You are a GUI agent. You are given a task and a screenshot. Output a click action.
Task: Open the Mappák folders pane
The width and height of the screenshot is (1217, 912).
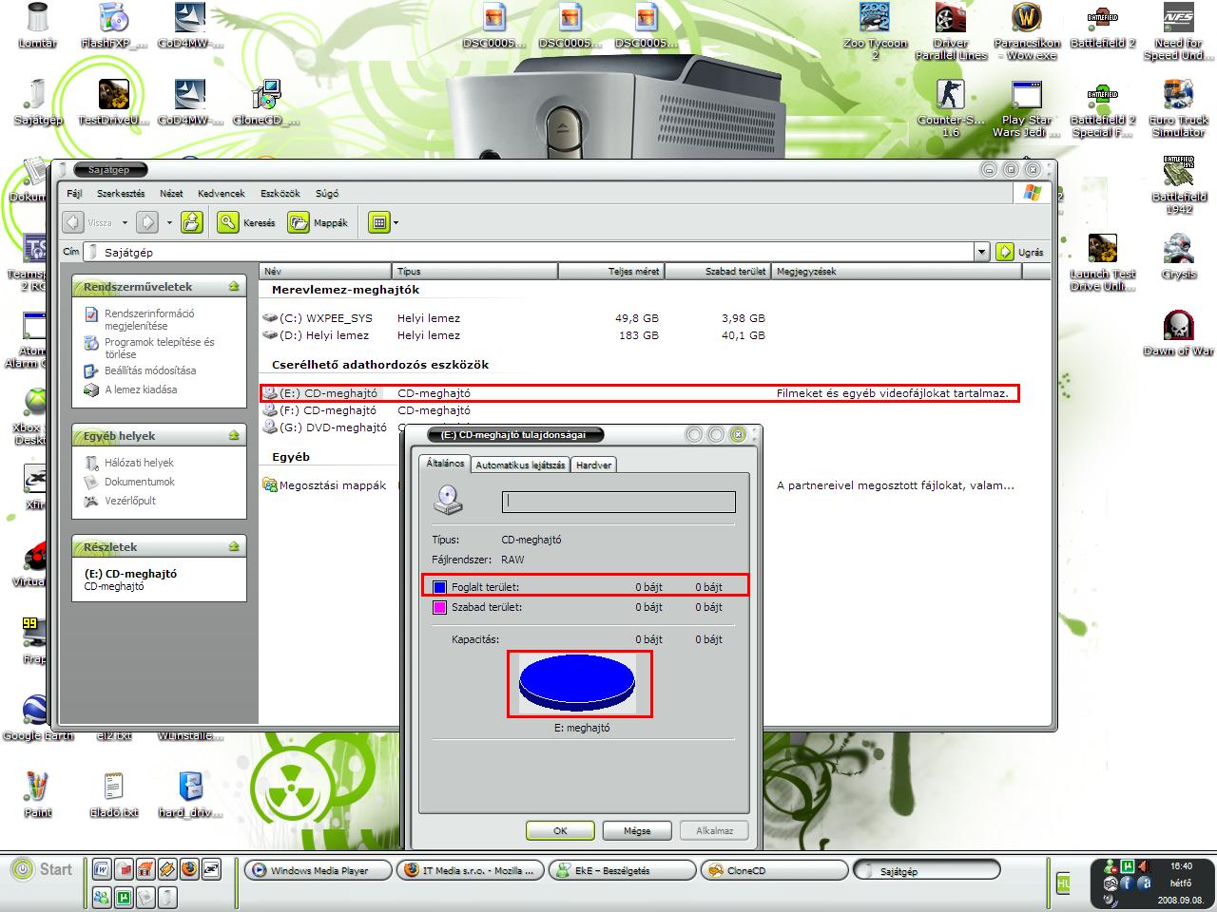click(x=319, y=222)
